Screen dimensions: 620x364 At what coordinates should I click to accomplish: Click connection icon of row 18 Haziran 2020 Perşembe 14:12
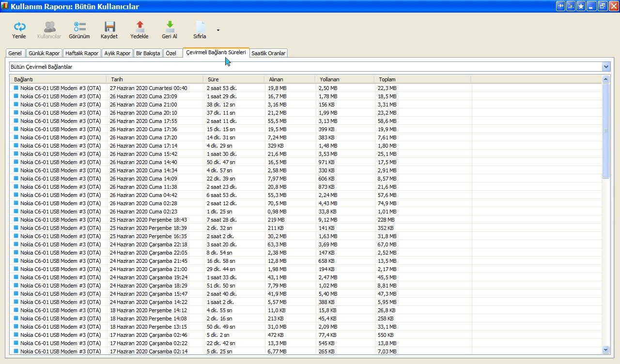(x=16, y=310)
